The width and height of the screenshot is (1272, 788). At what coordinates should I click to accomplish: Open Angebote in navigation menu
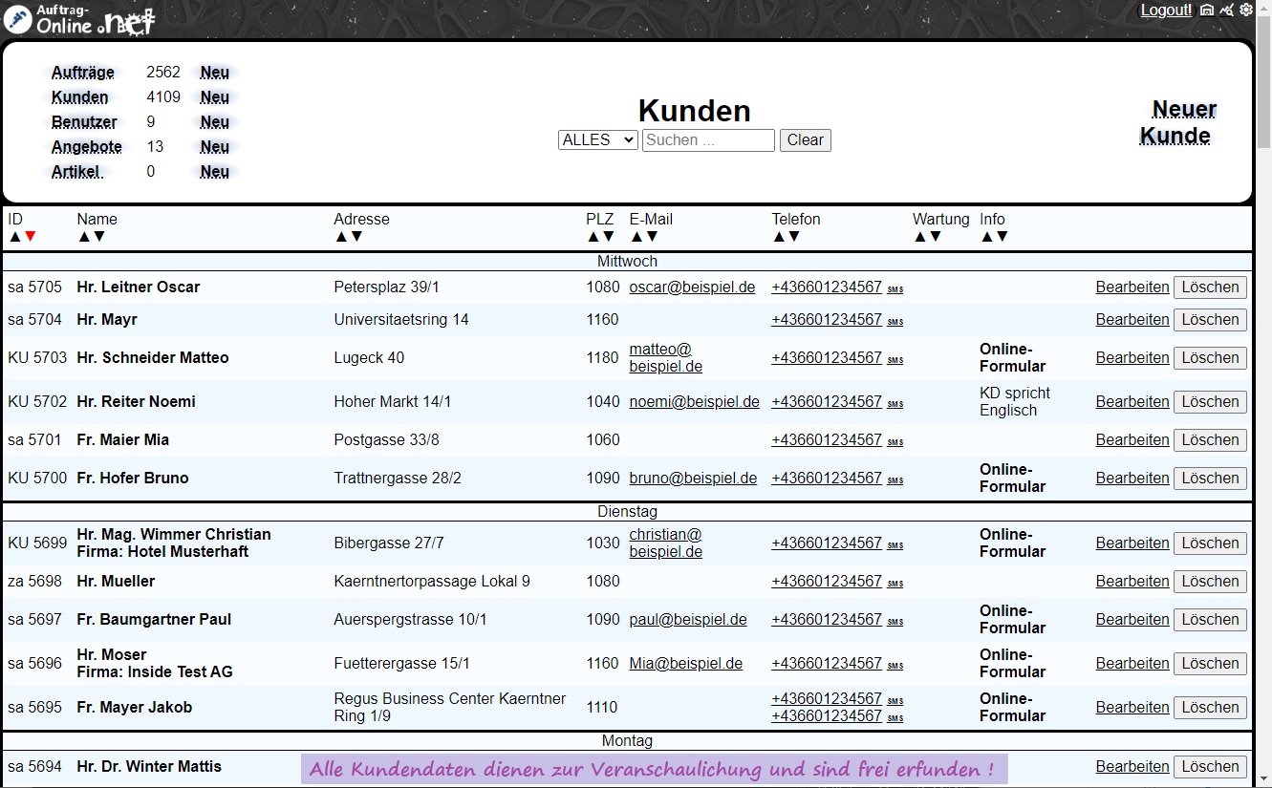click(x=87, y=147)
